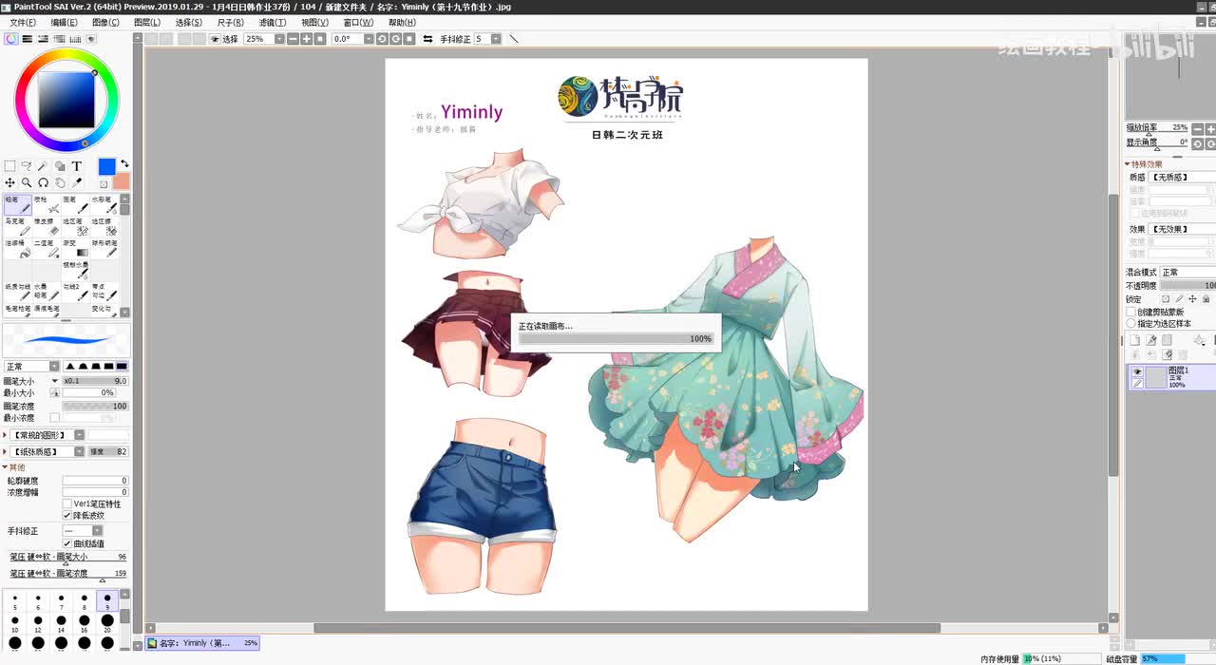Viewport: 1216px width, 665px height.
Task: Select the hand pan tool
Action: [x=60, y=182]
